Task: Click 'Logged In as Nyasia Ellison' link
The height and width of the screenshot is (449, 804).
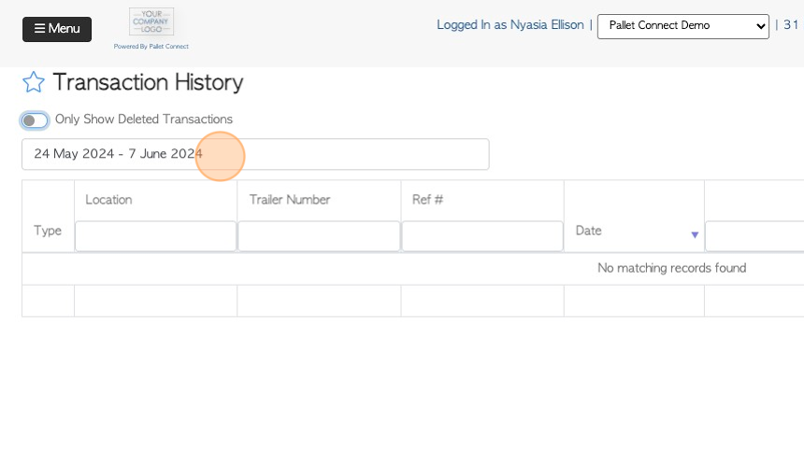Action: [510, 25]
